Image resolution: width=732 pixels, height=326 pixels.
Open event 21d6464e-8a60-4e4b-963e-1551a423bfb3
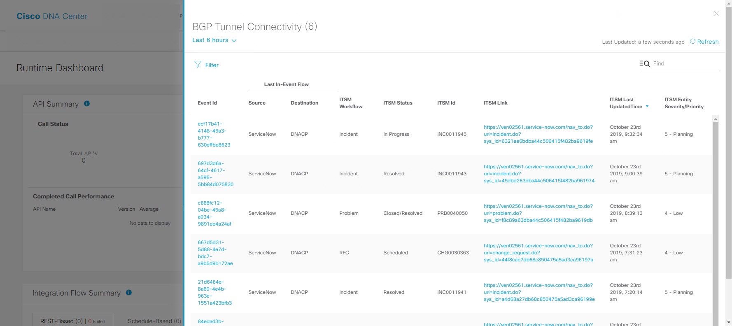point(214,292)
